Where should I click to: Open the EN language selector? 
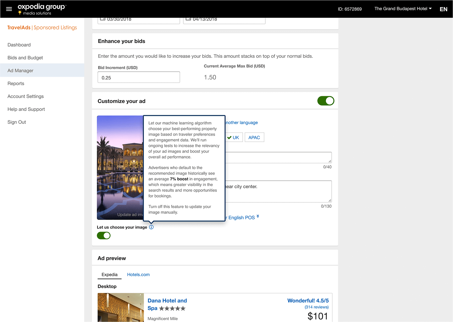pos(443,9)
